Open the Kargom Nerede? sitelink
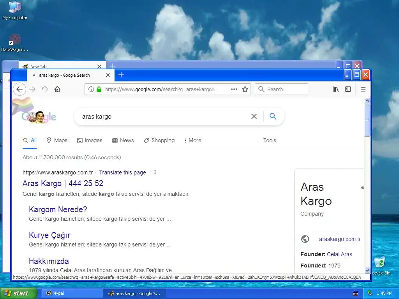The width and height of the screenshot is (399, 299). [x=58, y=209]
